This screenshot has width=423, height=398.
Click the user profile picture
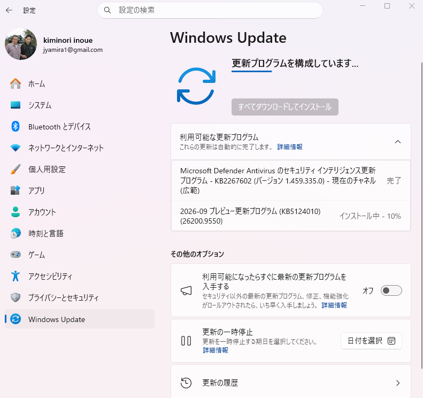click(x=21, y=44)
